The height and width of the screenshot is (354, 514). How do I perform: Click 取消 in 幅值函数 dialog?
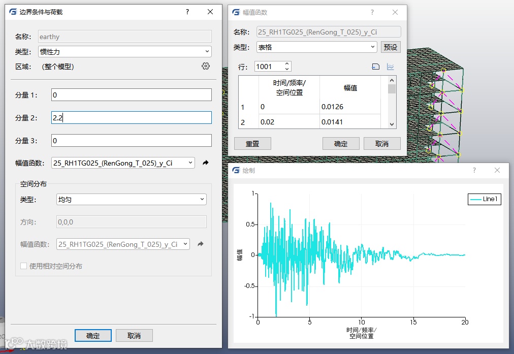(x=382, y=144)
